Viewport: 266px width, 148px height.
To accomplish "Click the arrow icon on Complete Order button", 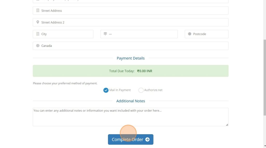I will click(148, 139).
